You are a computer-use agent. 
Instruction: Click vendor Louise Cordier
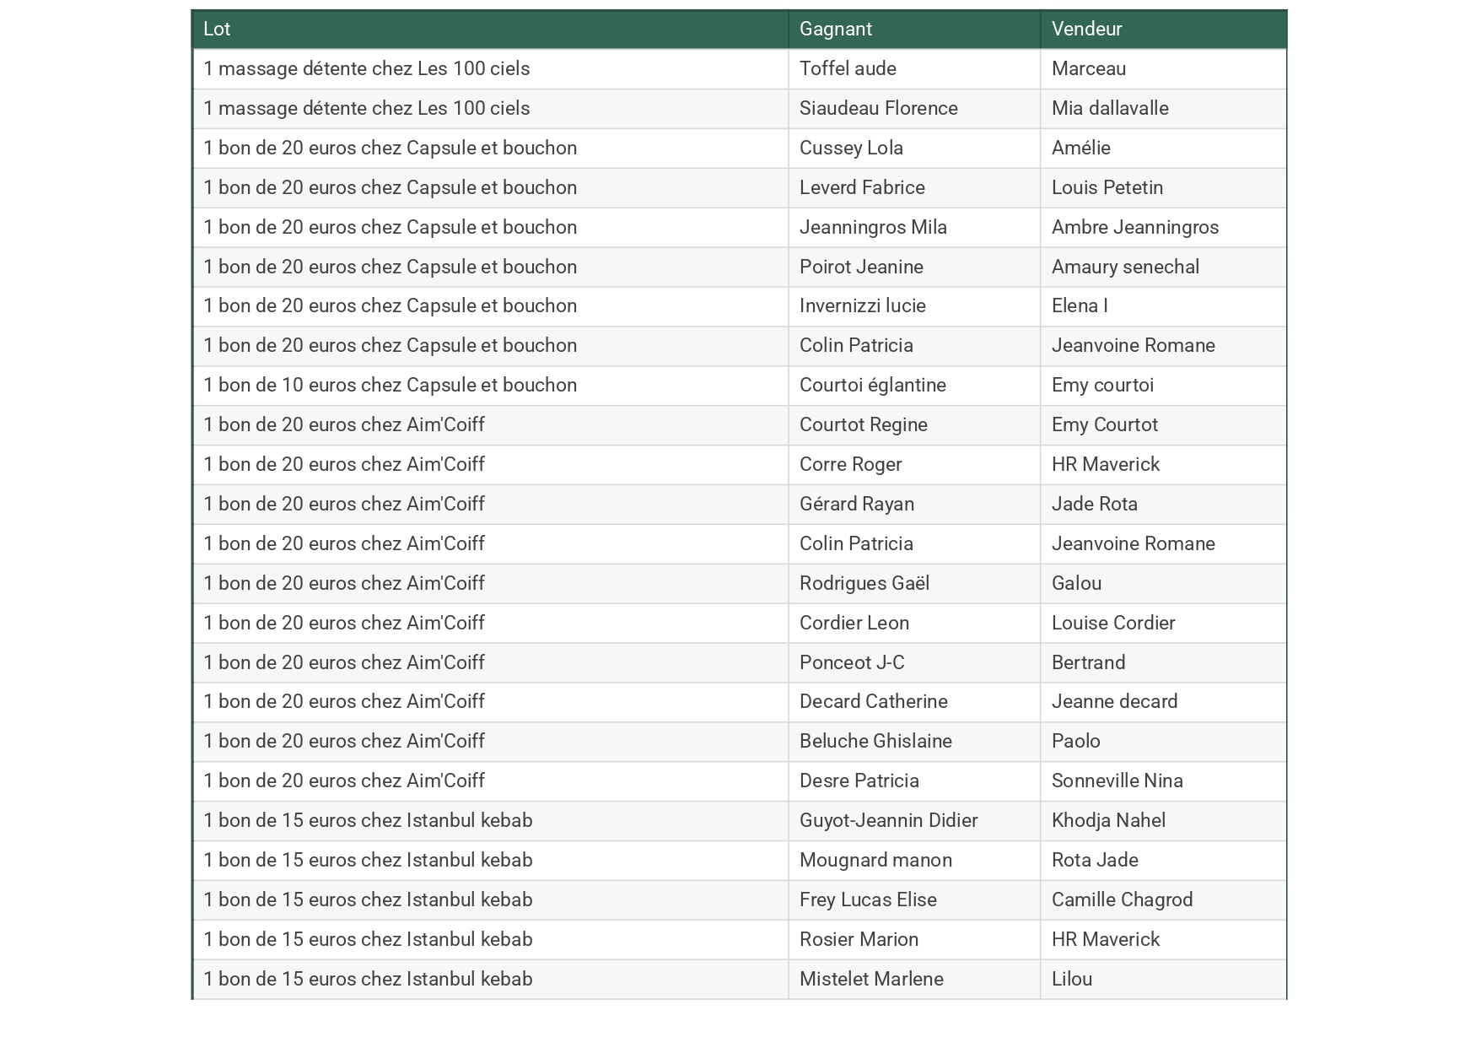tap(1112, 623)
